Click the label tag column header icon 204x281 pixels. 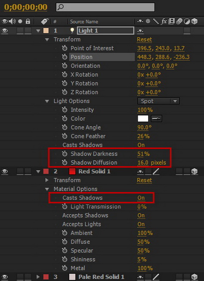click(44, 22)
